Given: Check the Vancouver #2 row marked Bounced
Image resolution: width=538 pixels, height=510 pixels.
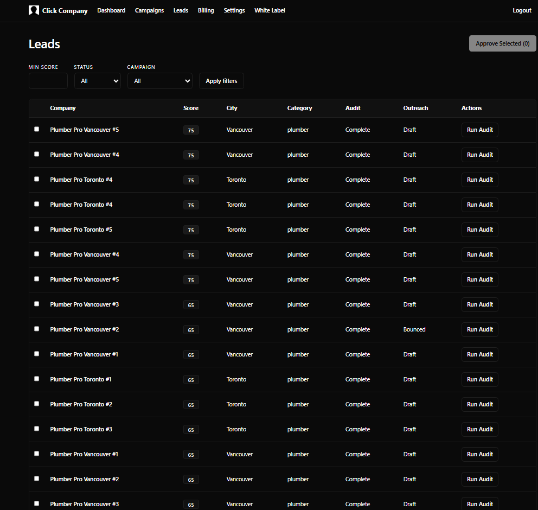Looking at the screenshot, I should pyautogui.click(x=37, y=329).
